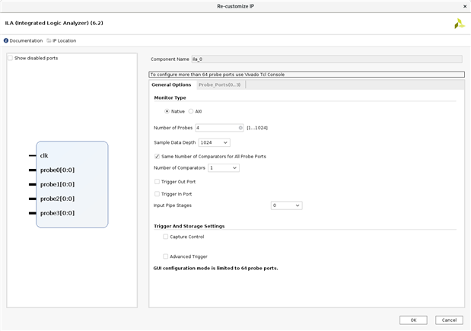Open the Documentation link

pos(26,40)
